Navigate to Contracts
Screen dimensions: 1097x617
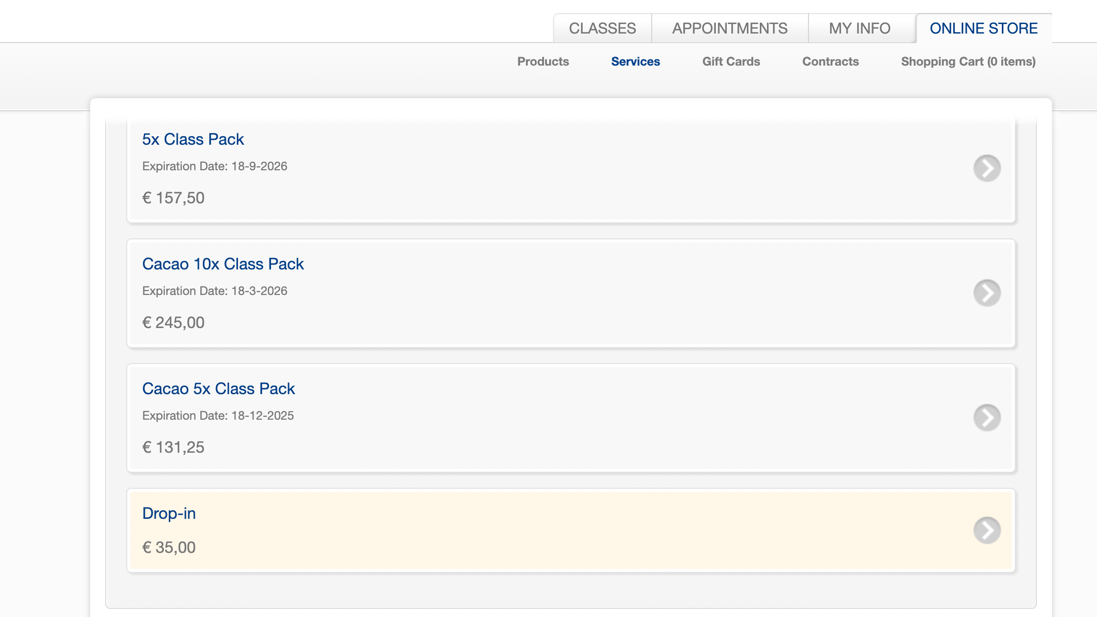point(830,62)
